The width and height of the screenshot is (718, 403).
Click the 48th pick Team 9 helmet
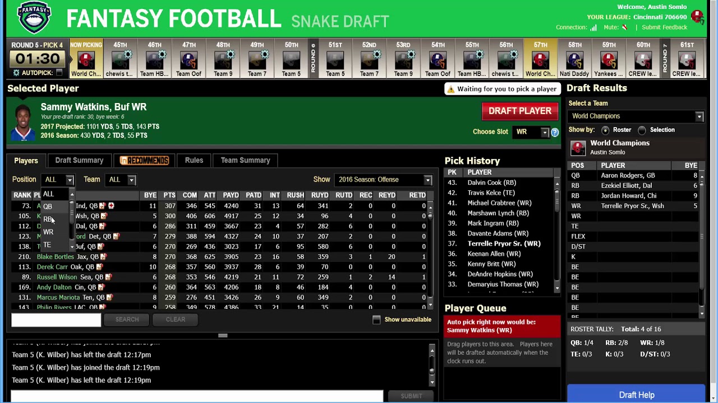[223, 60]
